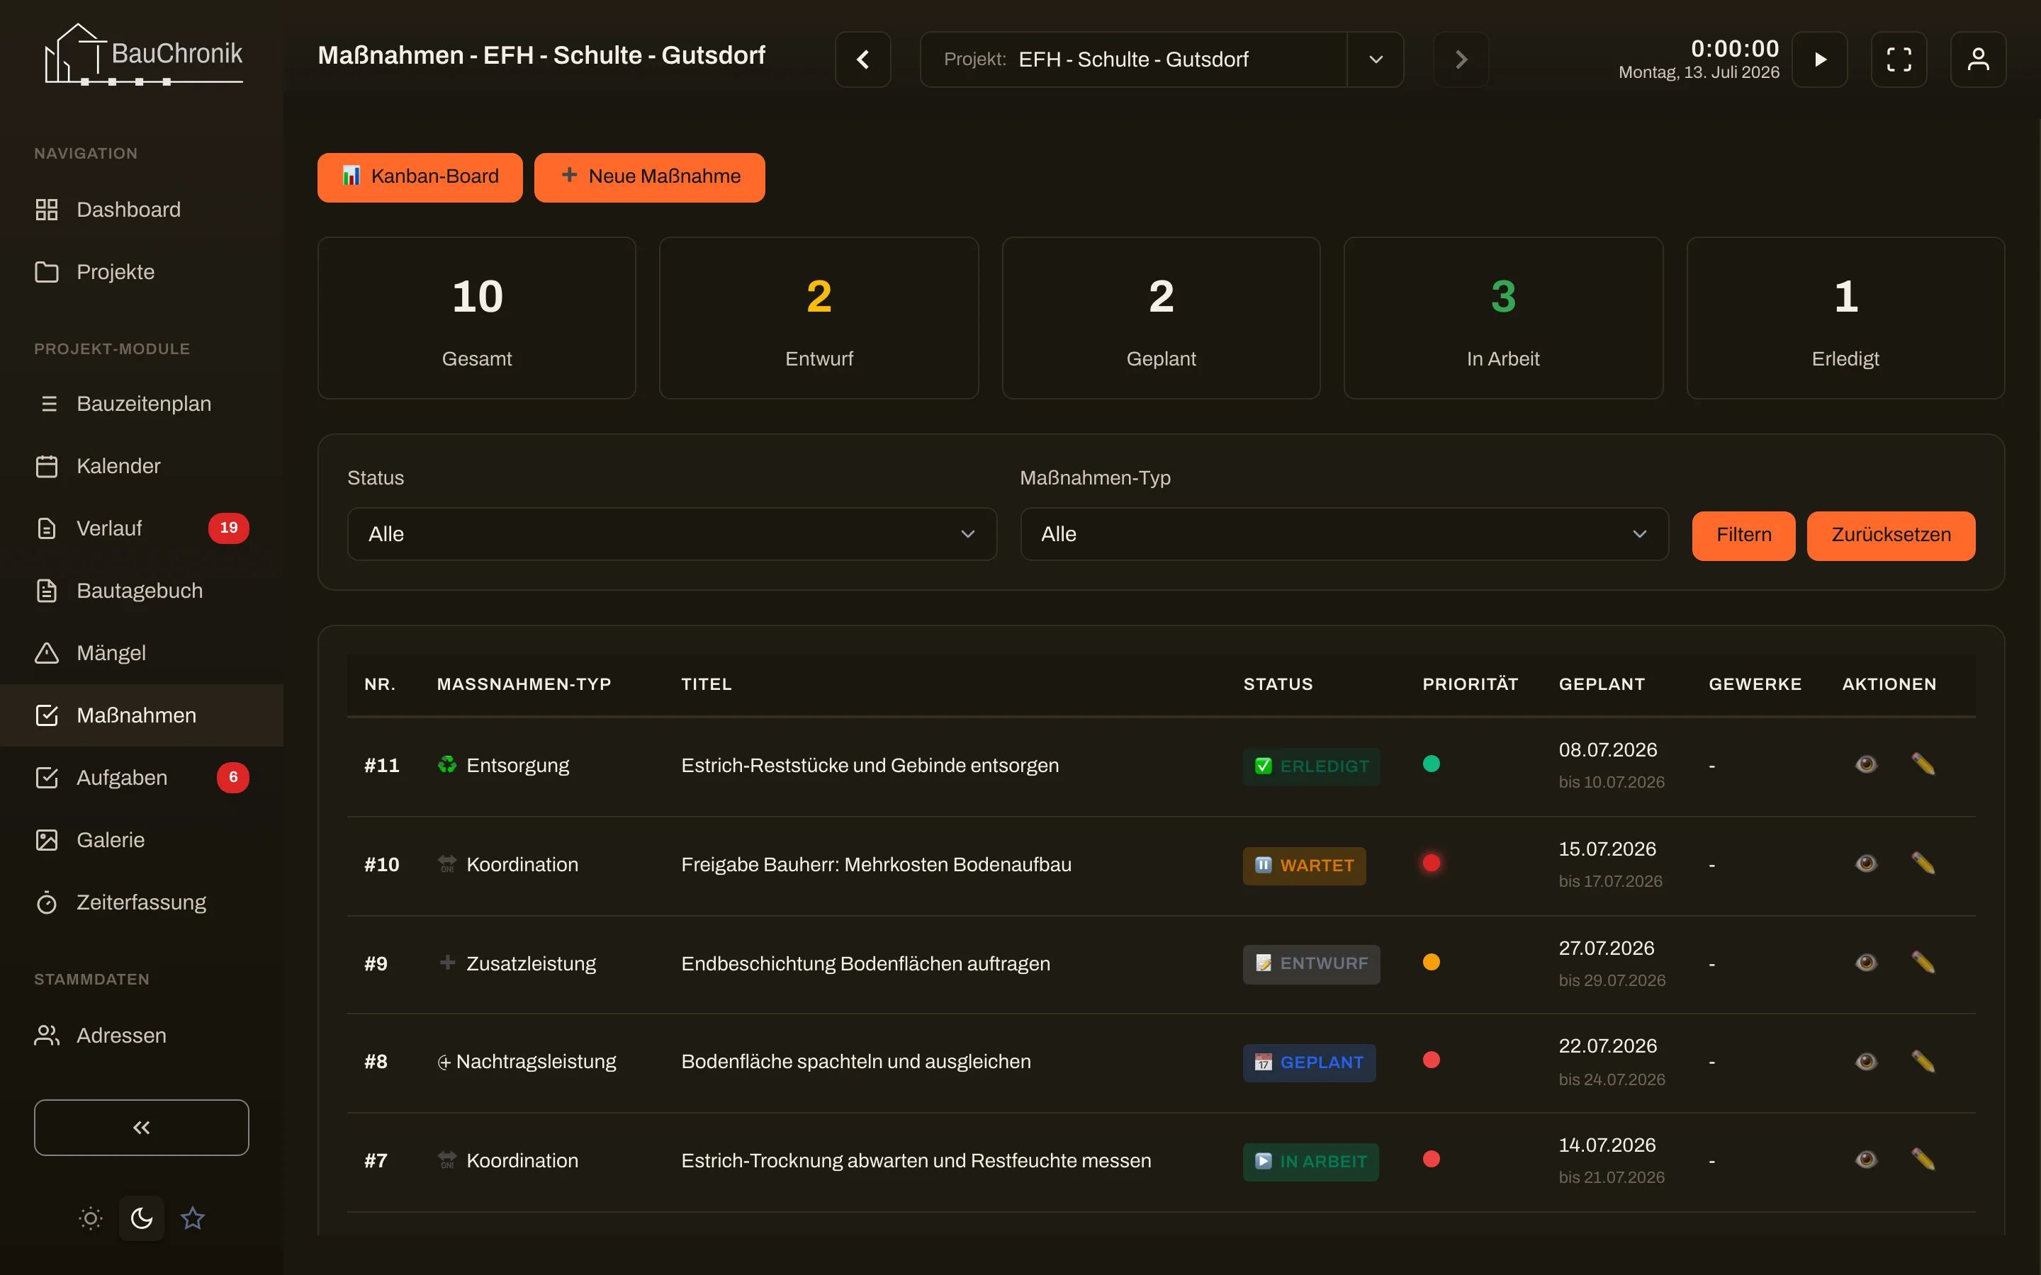View details of Maßnahme #9 eye icon
Image resolution: width=2041 pixels, height=1275 pixels.
click(1867, 963)
